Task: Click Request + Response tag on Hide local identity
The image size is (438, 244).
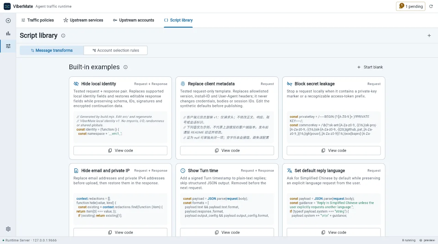Action: pos(151,84)
